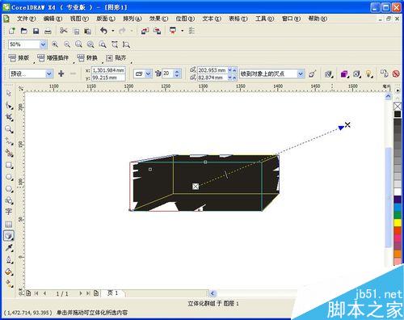Click the Paste icon

click(87, 32)
